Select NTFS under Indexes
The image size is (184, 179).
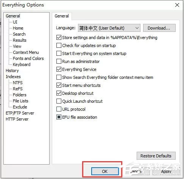[18, 83]
